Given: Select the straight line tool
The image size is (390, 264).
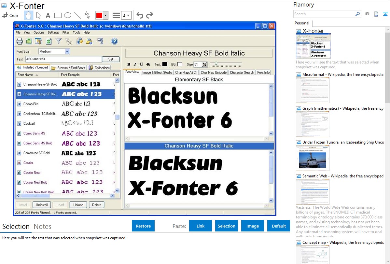Looking at the screenshot, I should [x=77, y=15].
